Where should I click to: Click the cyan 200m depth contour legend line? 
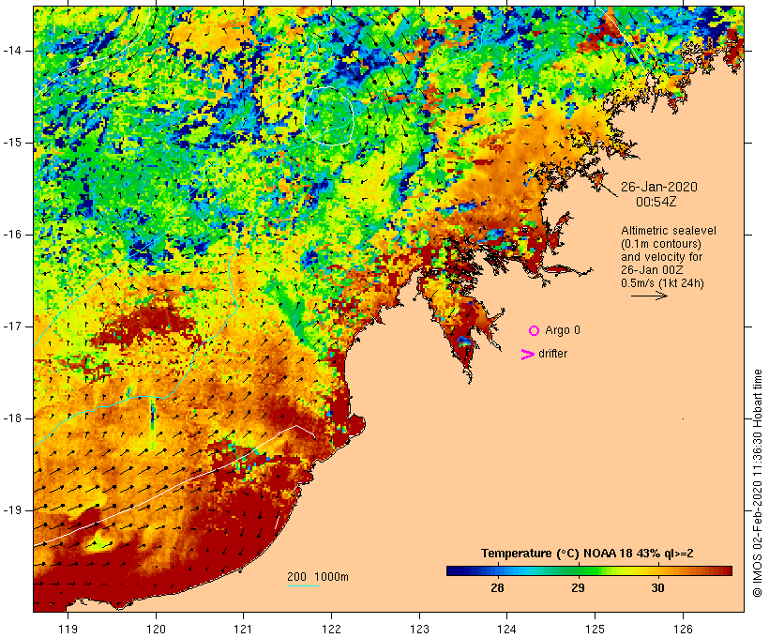(x=303, y=585)
